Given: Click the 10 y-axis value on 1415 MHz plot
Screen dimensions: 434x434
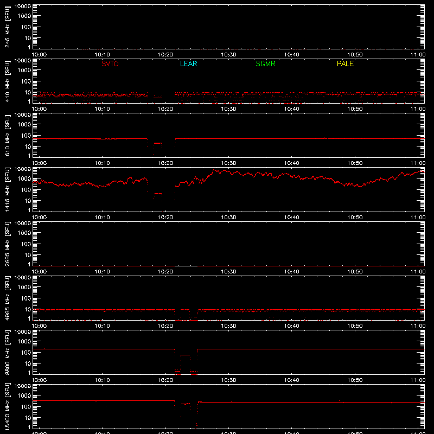Looking at the screenshot, I should (x=28, y=201).
